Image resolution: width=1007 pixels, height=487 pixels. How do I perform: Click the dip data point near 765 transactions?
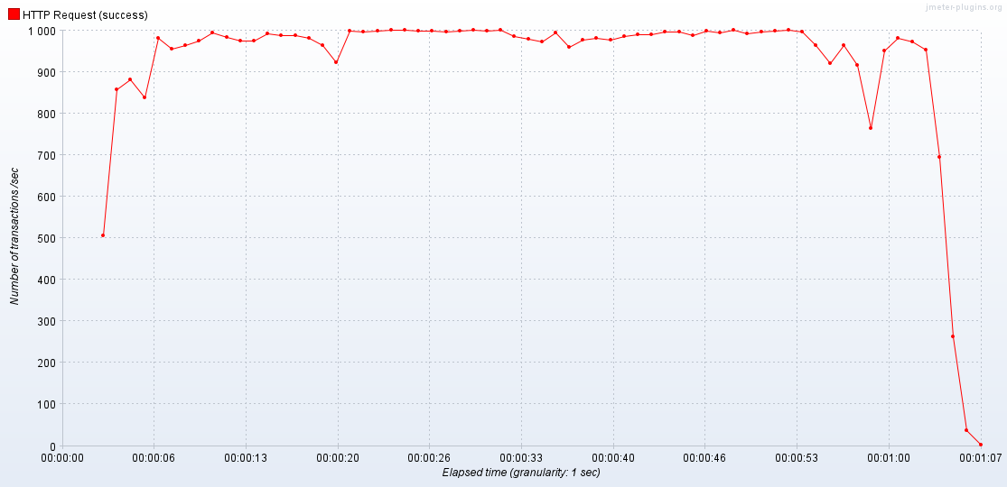(x=871, y=128)
